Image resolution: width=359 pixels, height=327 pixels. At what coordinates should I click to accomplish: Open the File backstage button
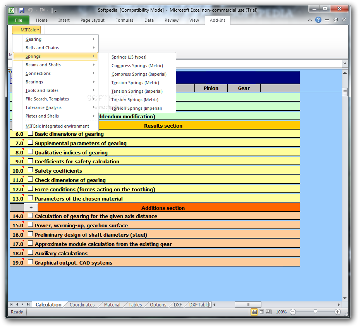pyautogui.click(x=19, y=20)
